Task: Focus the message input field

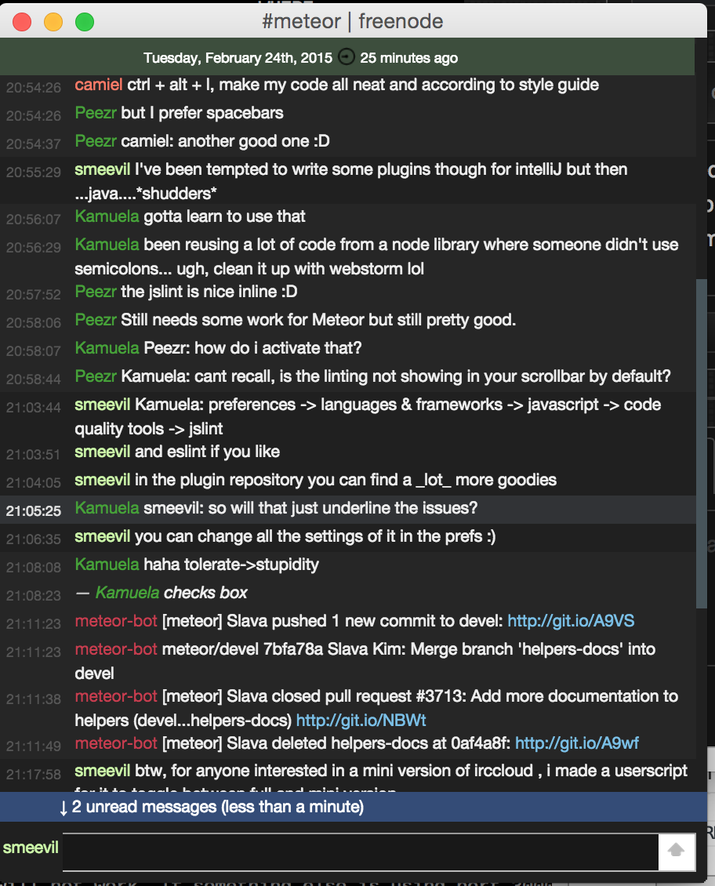Action: (361, 850)
